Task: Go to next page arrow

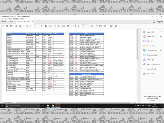Action: 30,26
